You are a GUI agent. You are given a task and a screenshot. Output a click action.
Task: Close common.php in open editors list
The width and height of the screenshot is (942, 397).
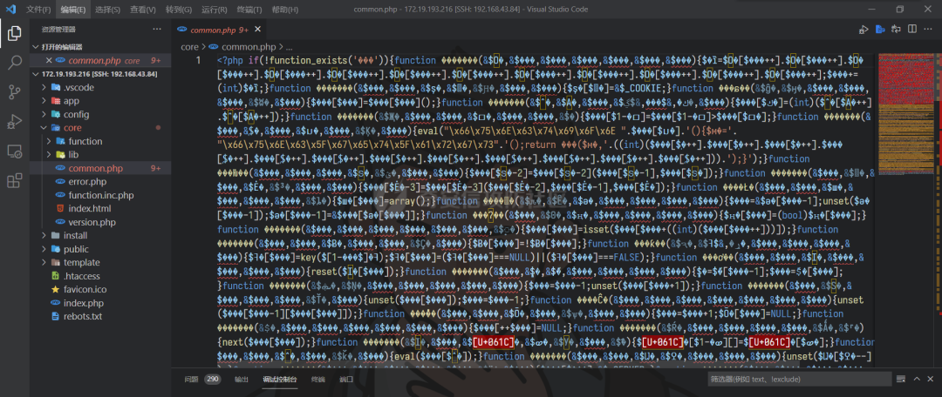click(x=49, y=61)
